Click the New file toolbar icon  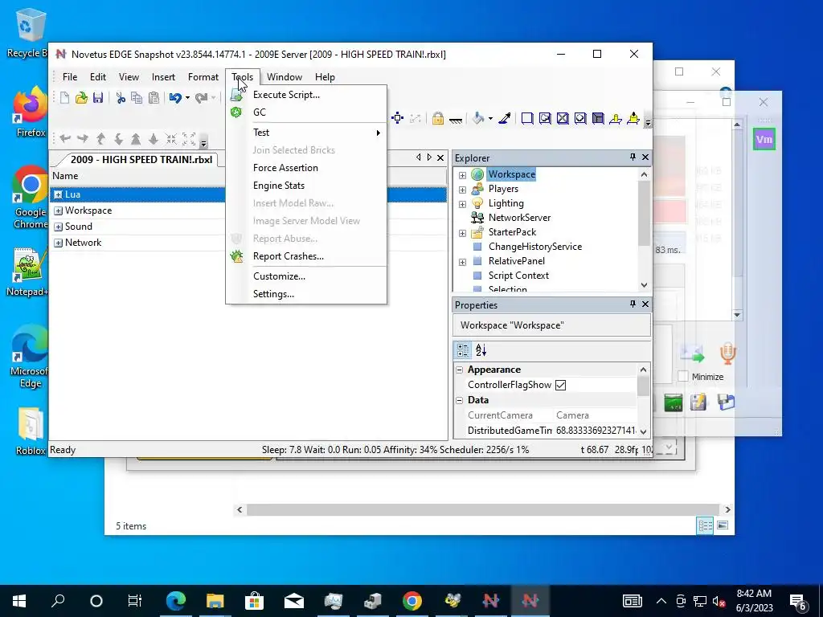click(x=64, y=97)
